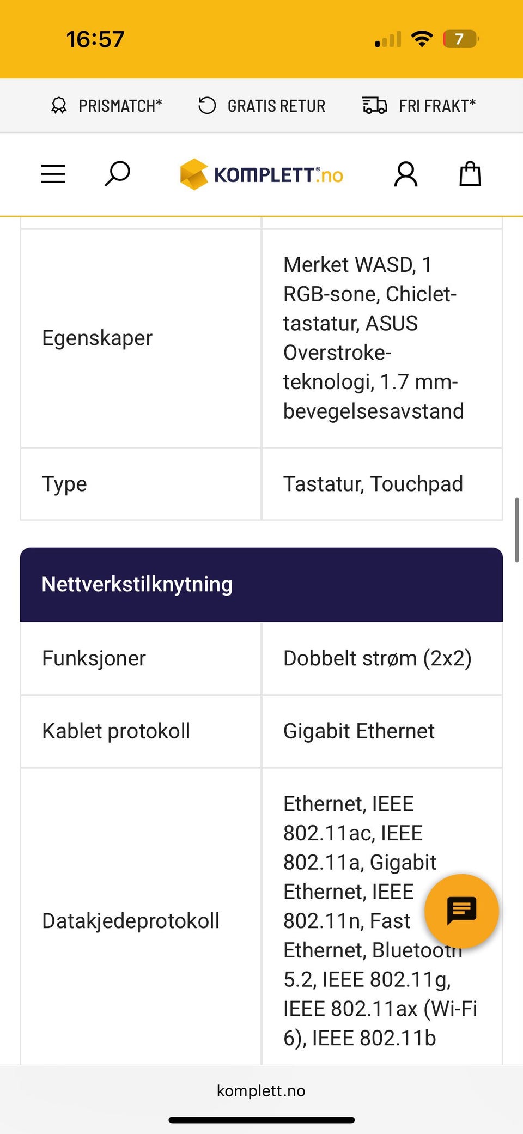The width and height of the screenshot is (523, 1134).
Task: Open the chat support bubble
Action: [x=461, y=911]
